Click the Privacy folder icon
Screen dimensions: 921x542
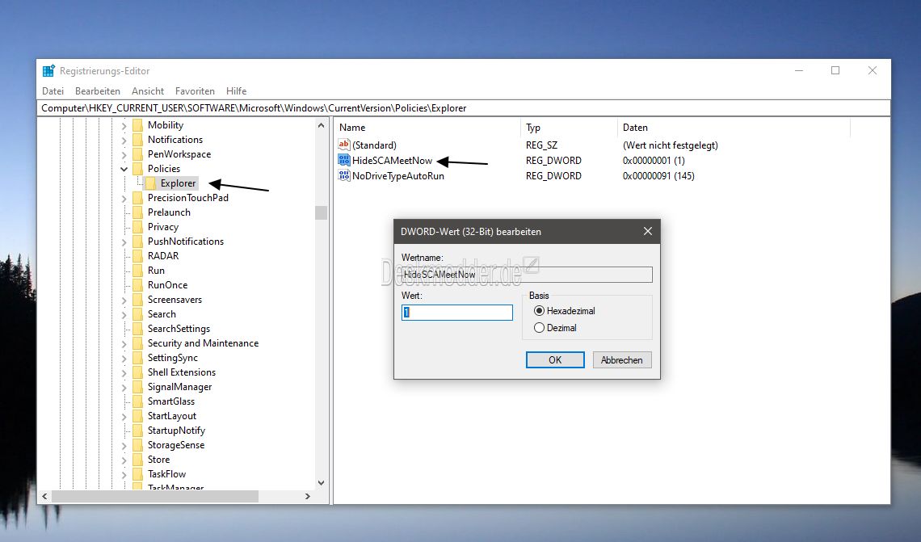coord(137,227)
